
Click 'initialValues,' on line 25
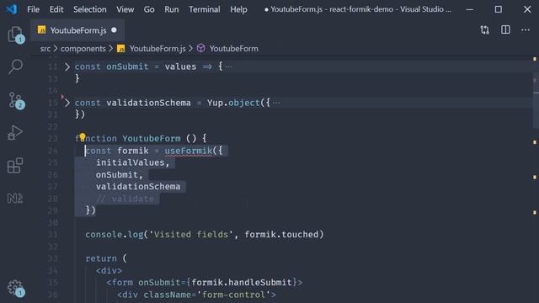click(x=133, y=162)
